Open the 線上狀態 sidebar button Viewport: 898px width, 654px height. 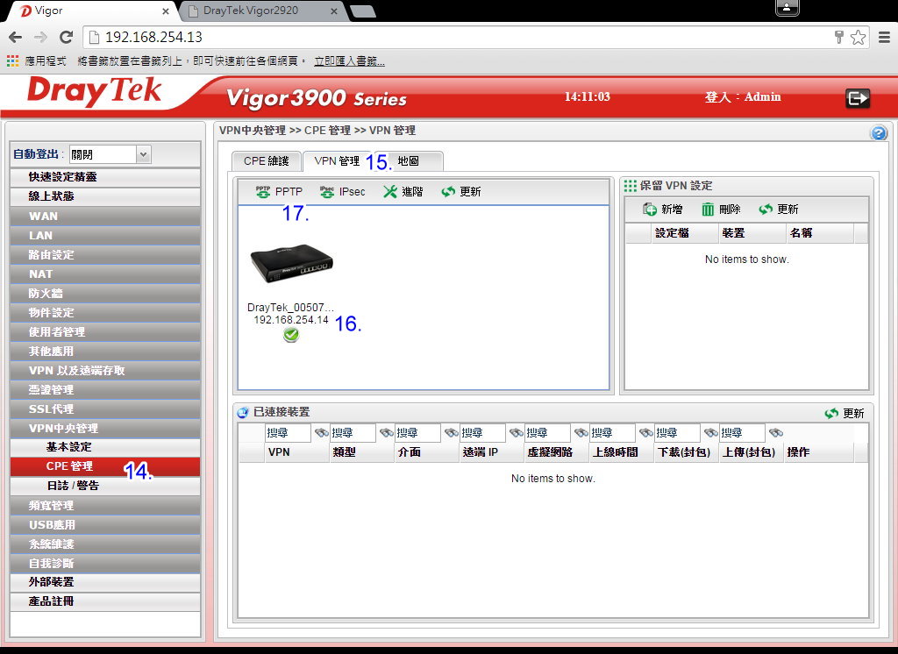click(x=105, y=196)
